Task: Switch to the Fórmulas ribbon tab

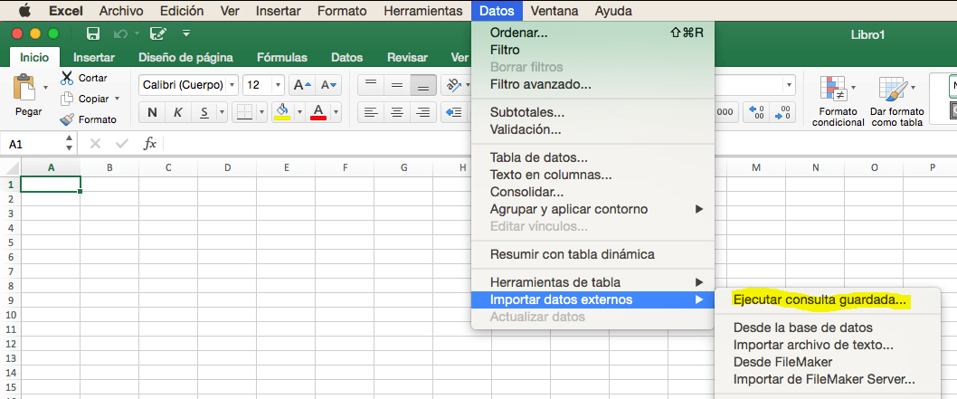Action: [282, 58]
